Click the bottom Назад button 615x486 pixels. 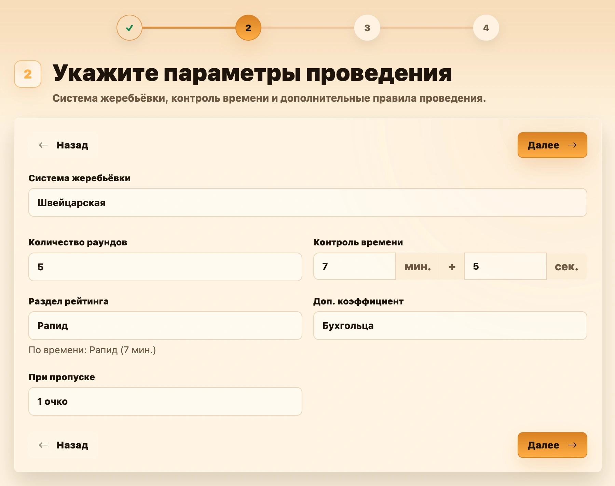pos(64,445)
